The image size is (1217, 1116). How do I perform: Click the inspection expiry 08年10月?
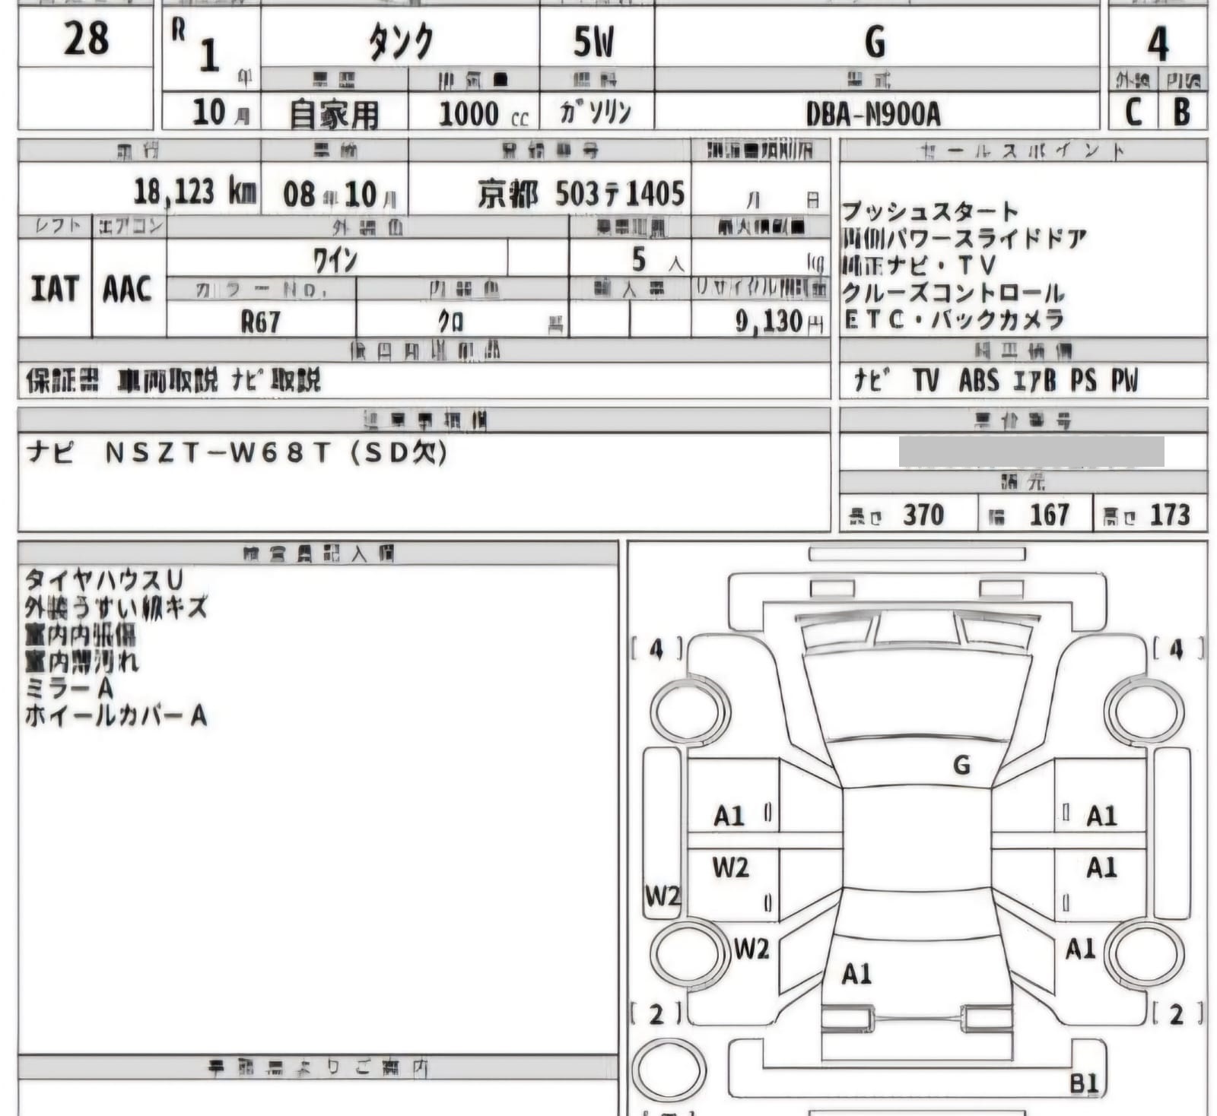(340, 195)
